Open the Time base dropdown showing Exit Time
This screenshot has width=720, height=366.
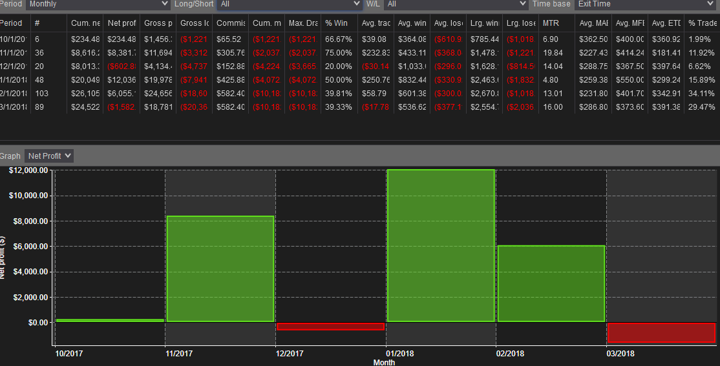tap(645, 4)
